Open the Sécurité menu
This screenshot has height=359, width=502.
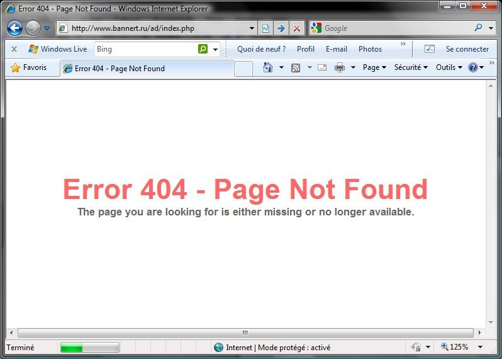[411, 67]
